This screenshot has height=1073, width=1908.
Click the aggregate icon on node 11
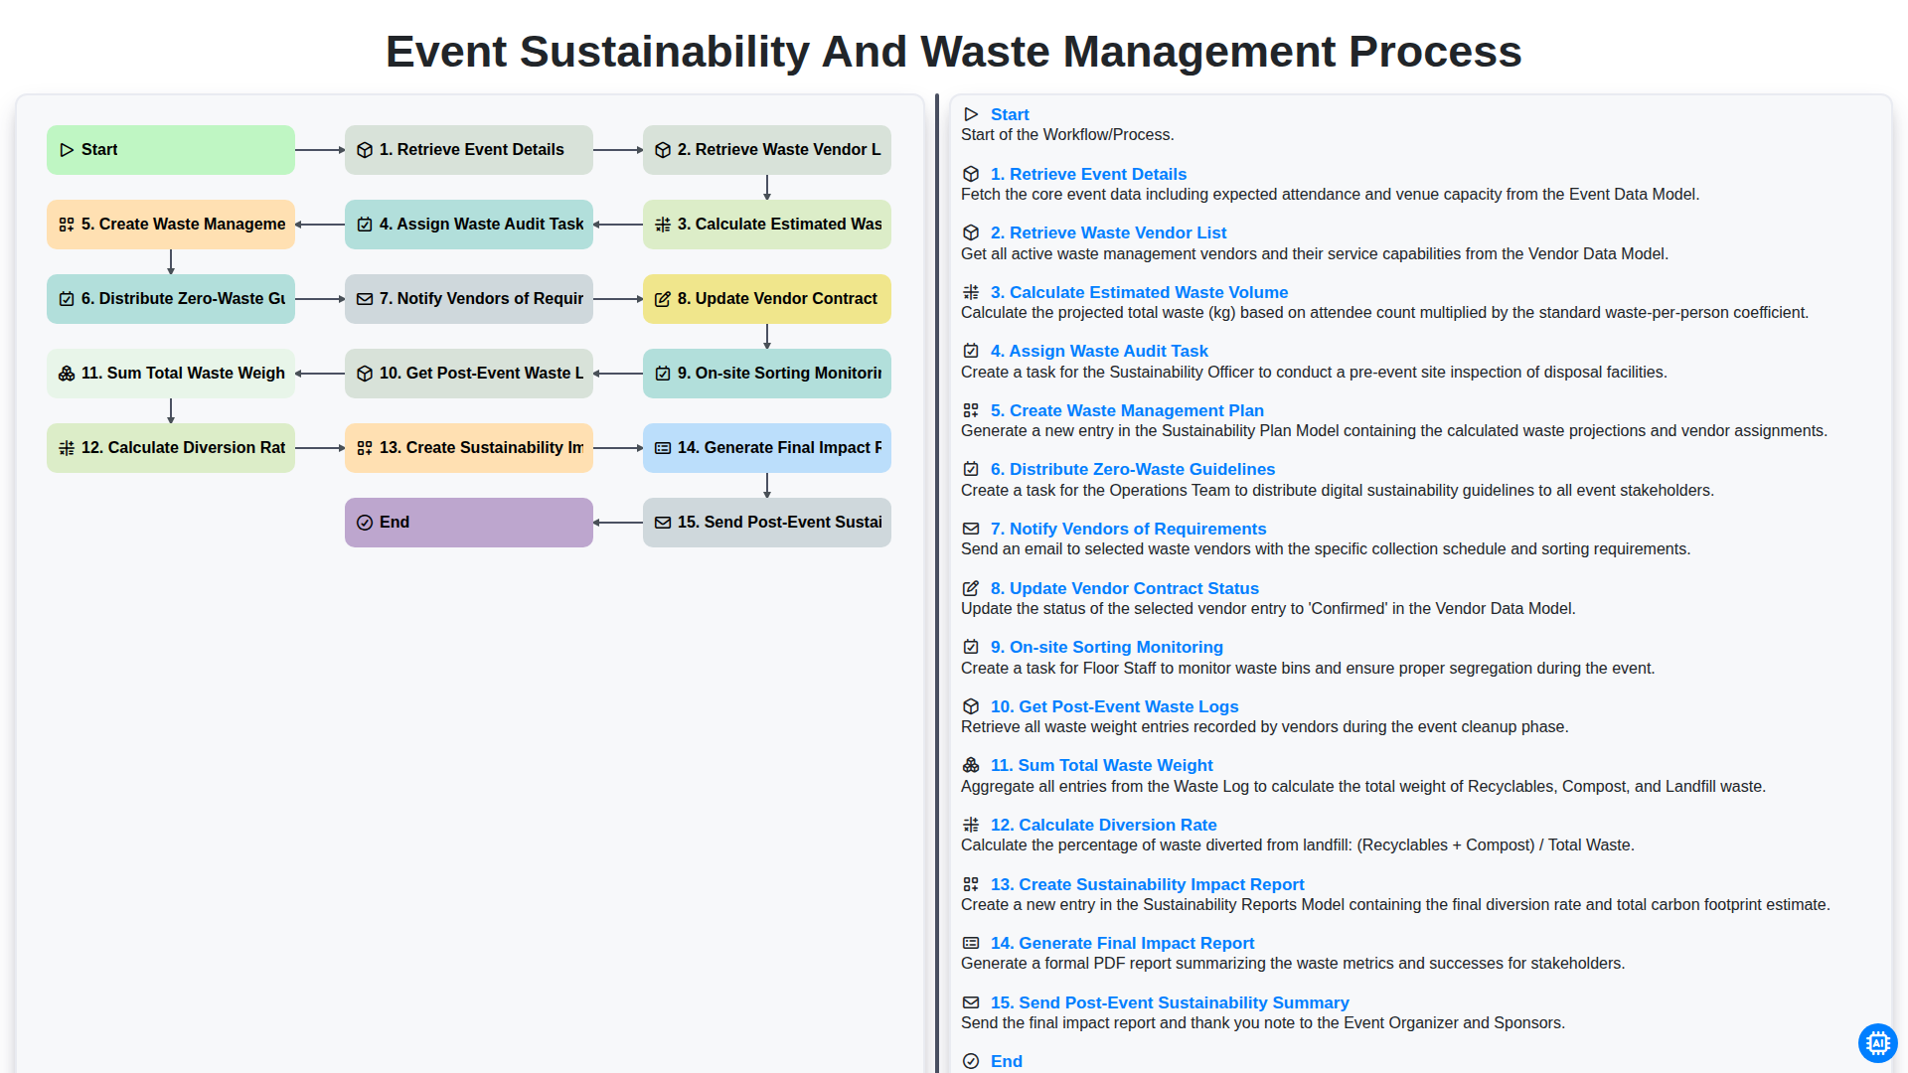[x=67, y=374]
